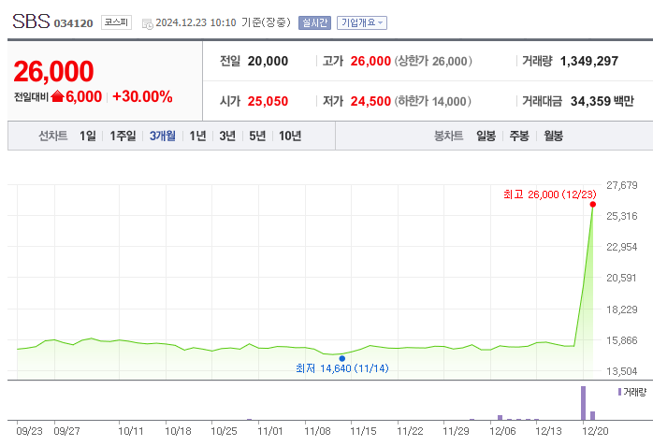
Task: Click the red up-arrow price change icon
Action: click(x=57, y=96)
